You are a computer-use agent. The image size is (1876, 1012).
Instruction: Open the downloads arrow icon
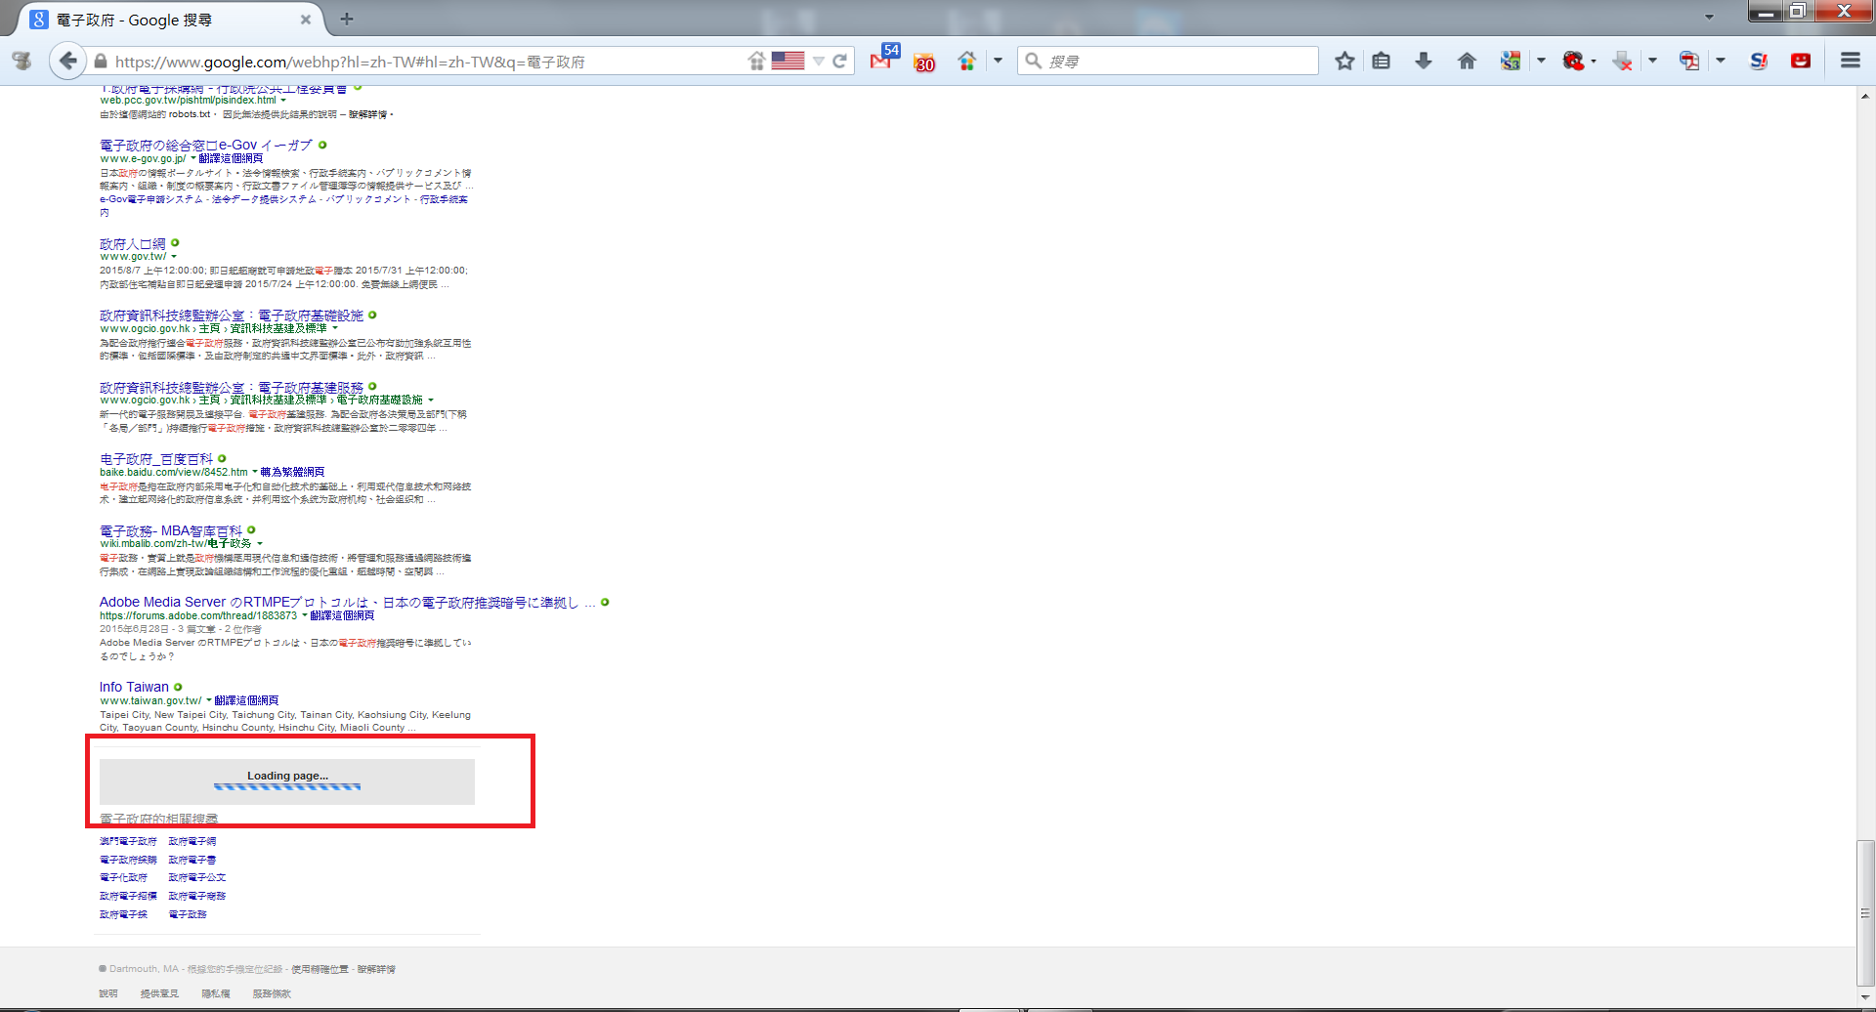[x=1424, y=61]
